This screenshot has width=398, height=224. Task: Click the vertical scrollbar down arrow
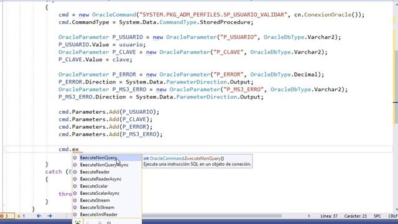(396, 210)
